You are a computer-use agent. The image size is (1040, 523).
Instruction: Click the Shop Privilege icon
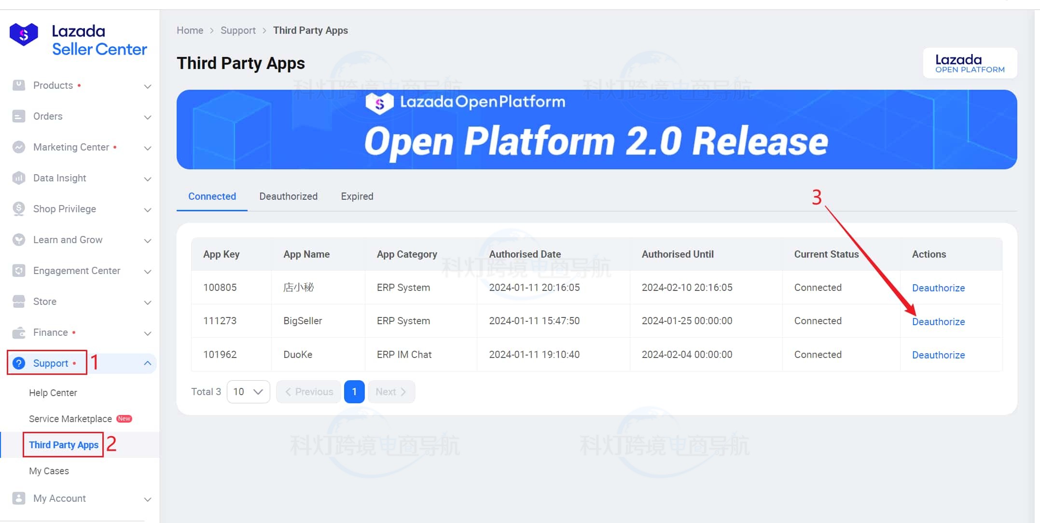18,209
